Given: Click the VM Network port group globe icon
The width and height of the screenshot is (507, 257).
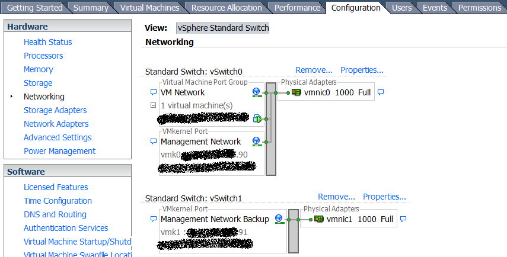Looking at the screenshot, I should point(257,92).
